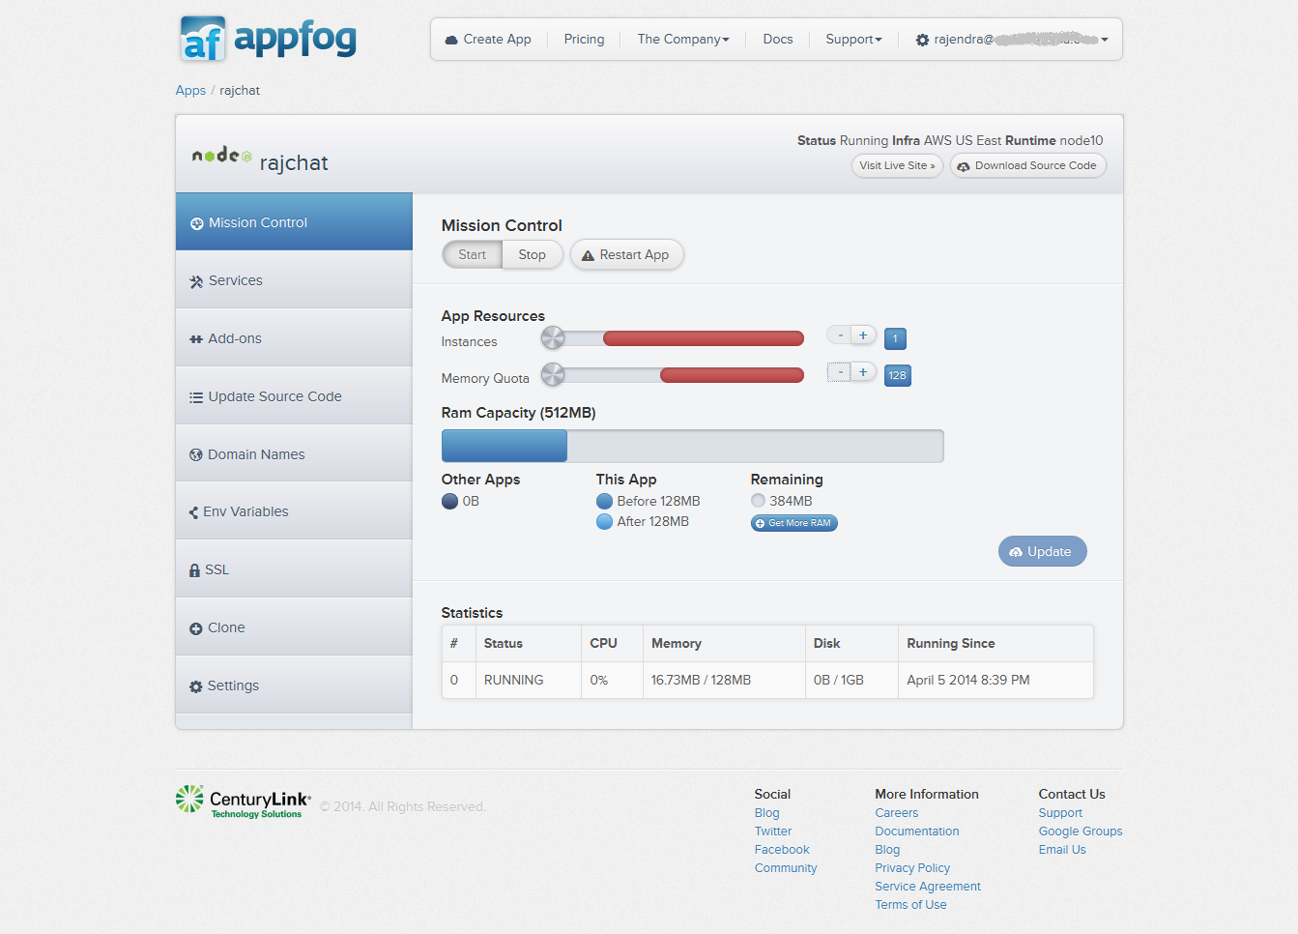Select Env Variables in sidebar
This screenshot has width=1298, height=934.
245,511
